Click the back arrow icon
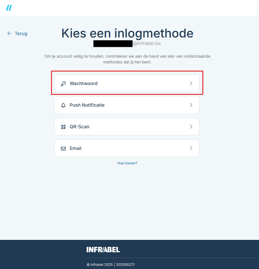Screen dimensions: 259x269 [x=9, y=33]
